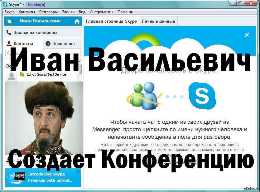Click the green status icon beside Echo contact
This screenshot has height=192, width=260.
point(22,74)
